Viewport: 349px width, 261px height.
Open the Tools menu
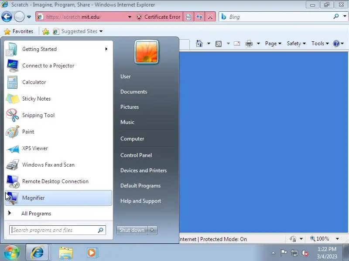click(x=320, y=43)
